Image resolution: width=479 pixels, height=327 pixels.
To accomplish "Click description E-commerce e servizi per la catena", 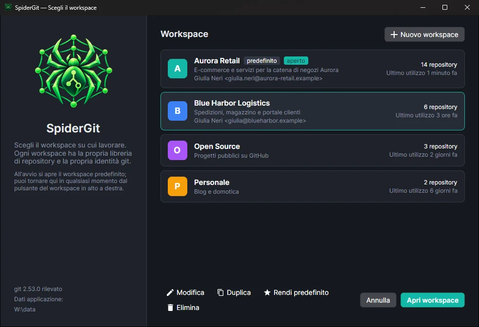I will 266,70.
